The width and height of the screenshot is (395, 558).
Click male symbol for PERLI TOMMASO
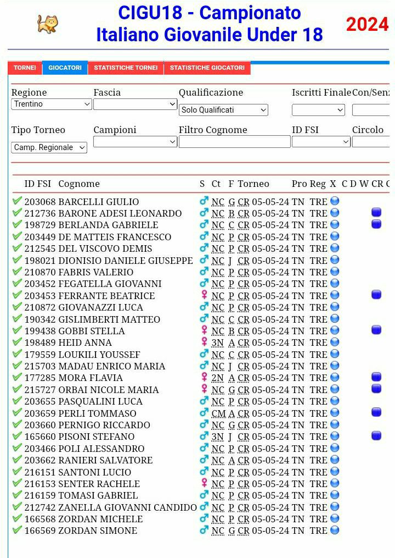click(204, 413)
